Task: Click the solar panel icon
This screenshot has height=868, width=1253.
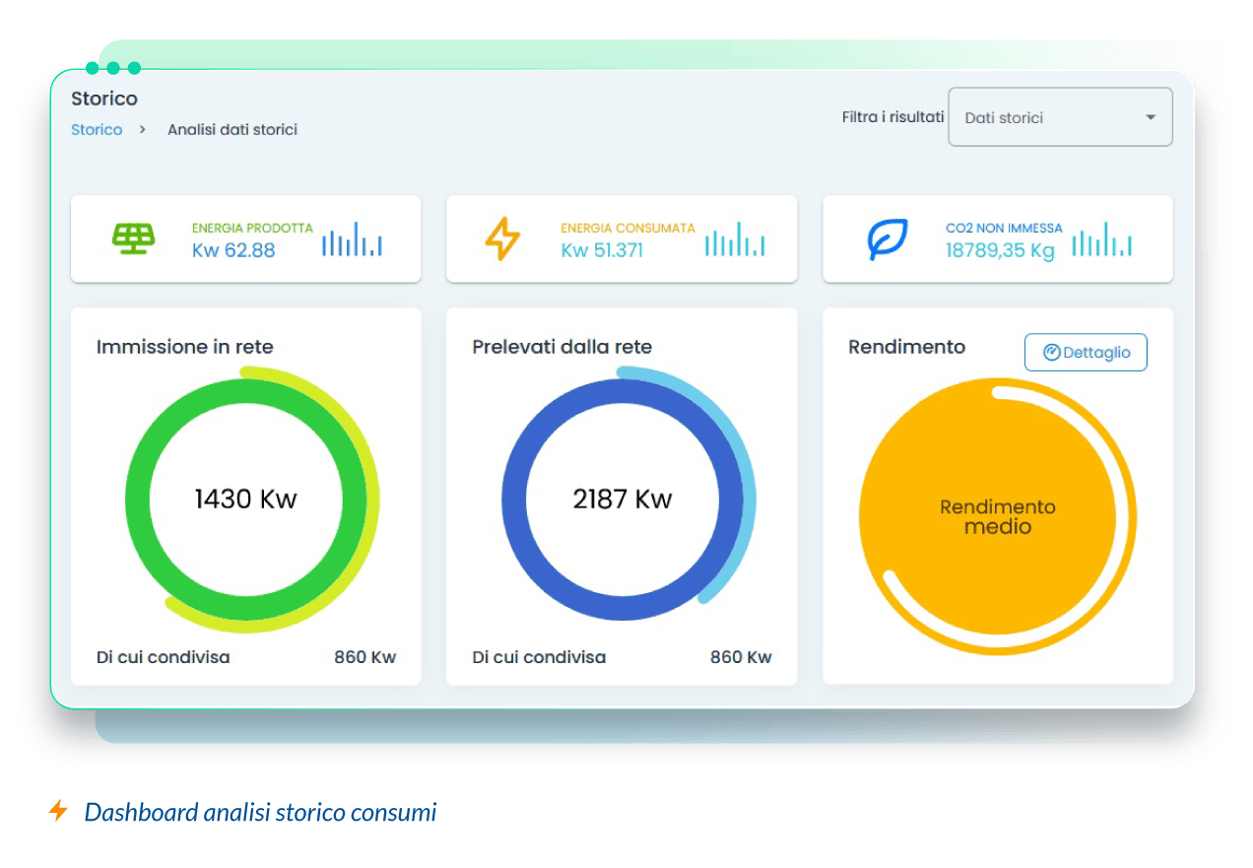Action: tap(132, 239)
